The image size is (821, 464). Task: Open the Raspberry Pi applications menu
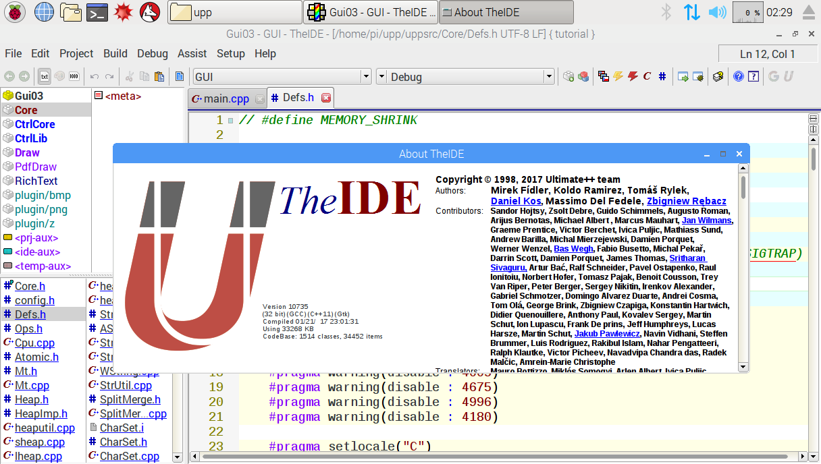[14, 11]
